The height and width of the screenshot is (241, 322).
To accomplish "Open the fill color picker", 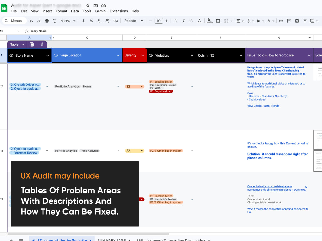I will 210,21.
